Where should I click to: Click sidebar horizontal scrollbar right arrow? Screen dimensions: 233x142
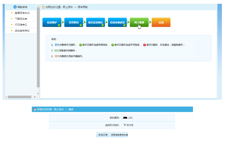35,97
